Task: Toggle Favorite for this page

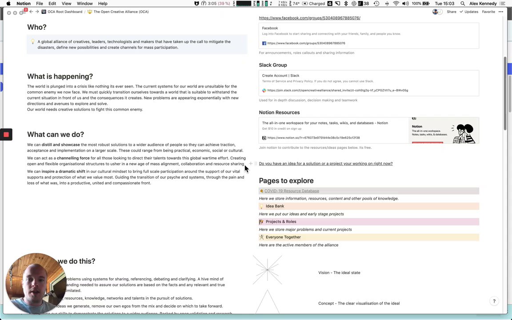Action: pos(488,12)
